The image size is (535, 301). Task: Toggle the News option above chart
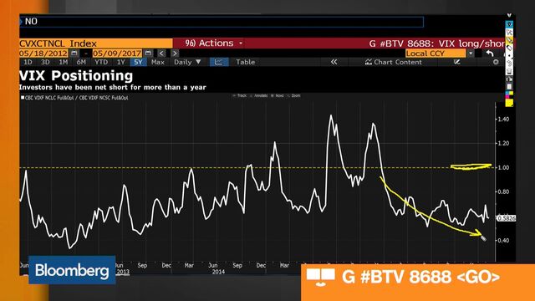tap(278, 95)
